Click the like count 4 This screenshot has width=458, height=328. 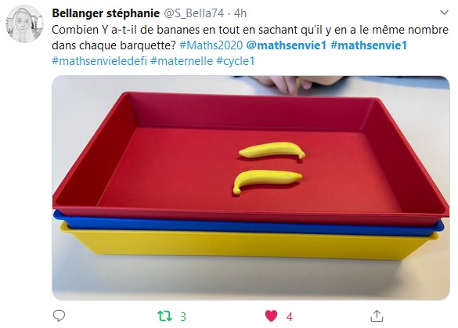point(290,316)
